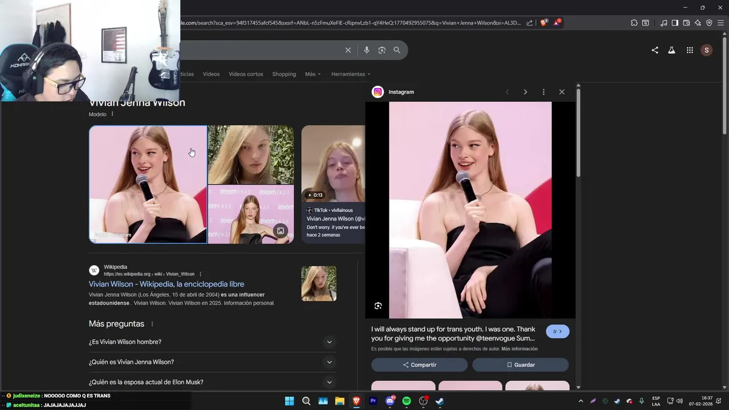The image size is (729, 410).
Task: Expand question ¿Es Vivian Wilson hombre?
Action: tap(211, 342)
